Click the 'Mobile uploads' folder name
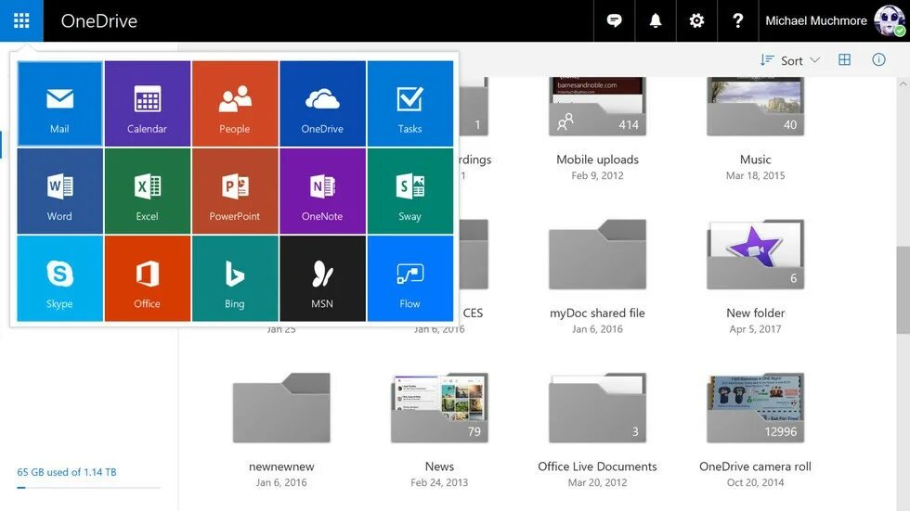 coord(597,160)
